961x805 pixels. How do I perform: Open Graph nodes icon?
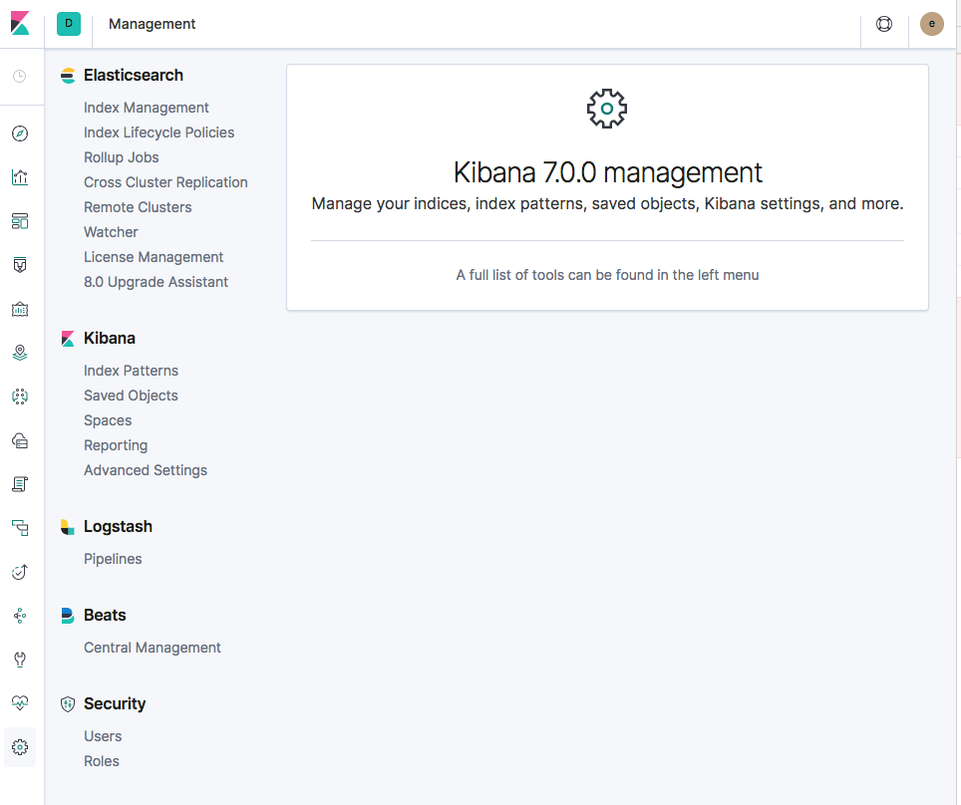(x=20, y=616)
